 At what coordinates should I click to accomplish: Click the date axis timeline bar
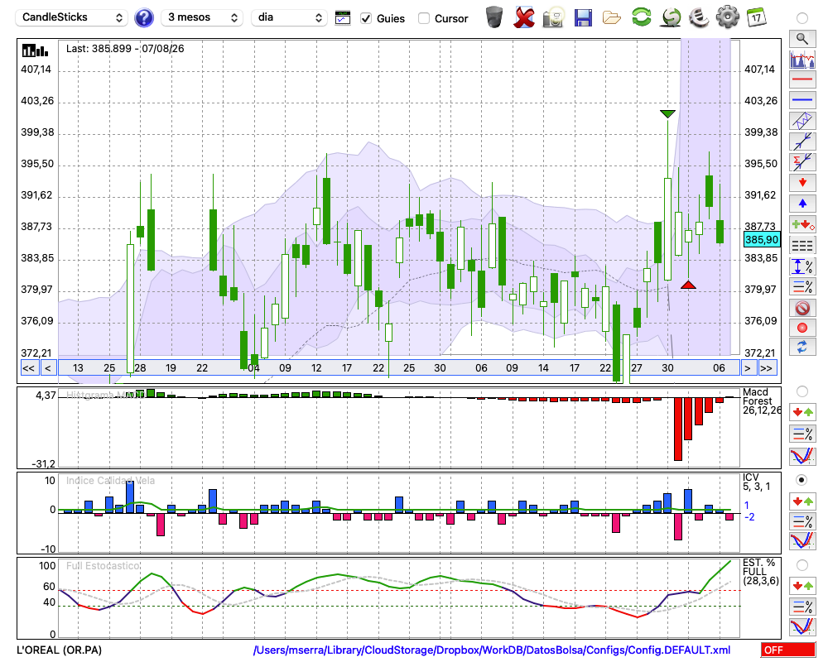click(x=399, y=368)
